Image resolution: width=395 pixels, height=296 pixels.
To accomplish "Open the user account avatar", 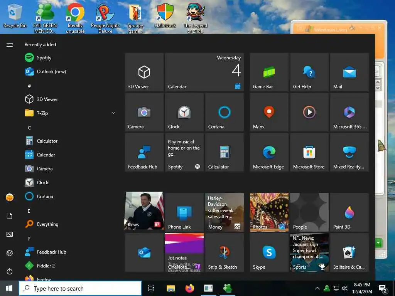I will point(10,197).
